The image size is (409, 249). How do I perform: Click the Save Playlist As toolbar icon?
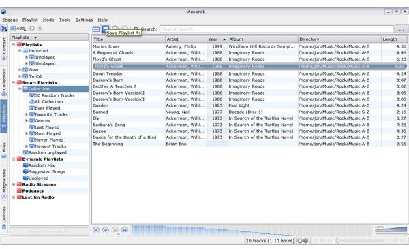click(106, 29)
